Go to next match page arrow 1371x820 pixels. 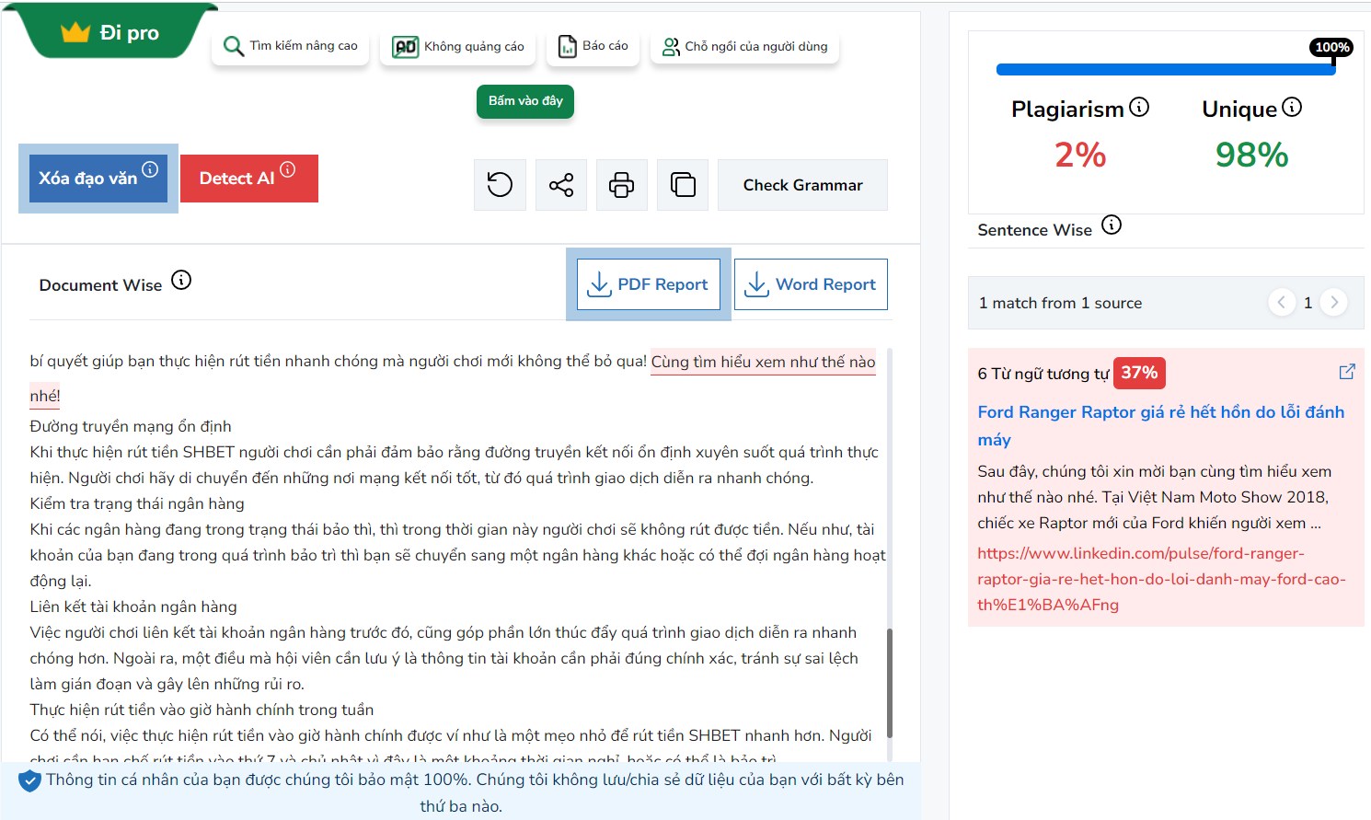[x=1333, y=302]
